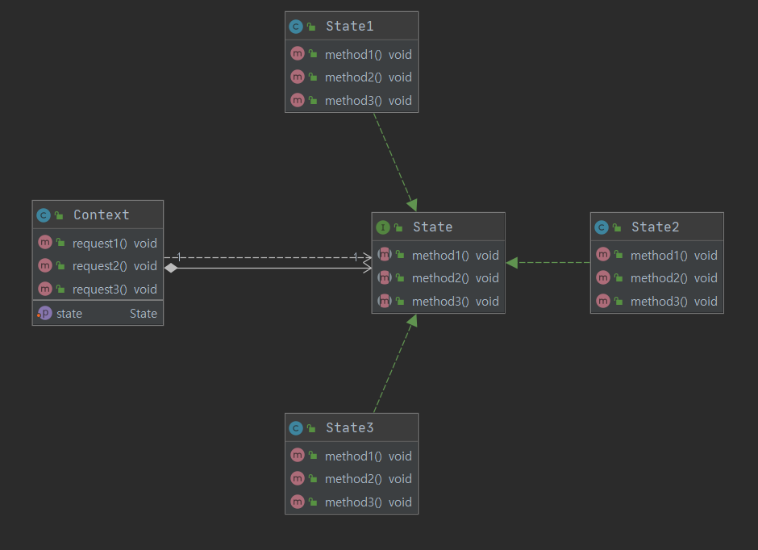Viewport: 758px width, 550px height.
Task: Select the class icon of State2
Action: pos(602,227)
